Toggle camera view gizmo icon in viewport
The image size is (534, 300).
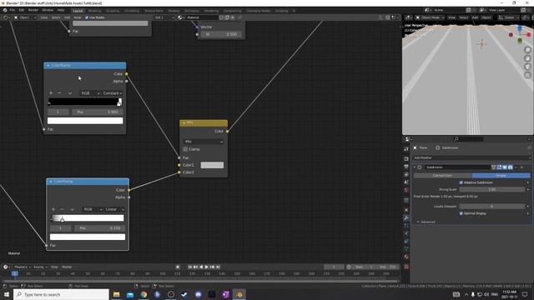[x=527, y=67]
